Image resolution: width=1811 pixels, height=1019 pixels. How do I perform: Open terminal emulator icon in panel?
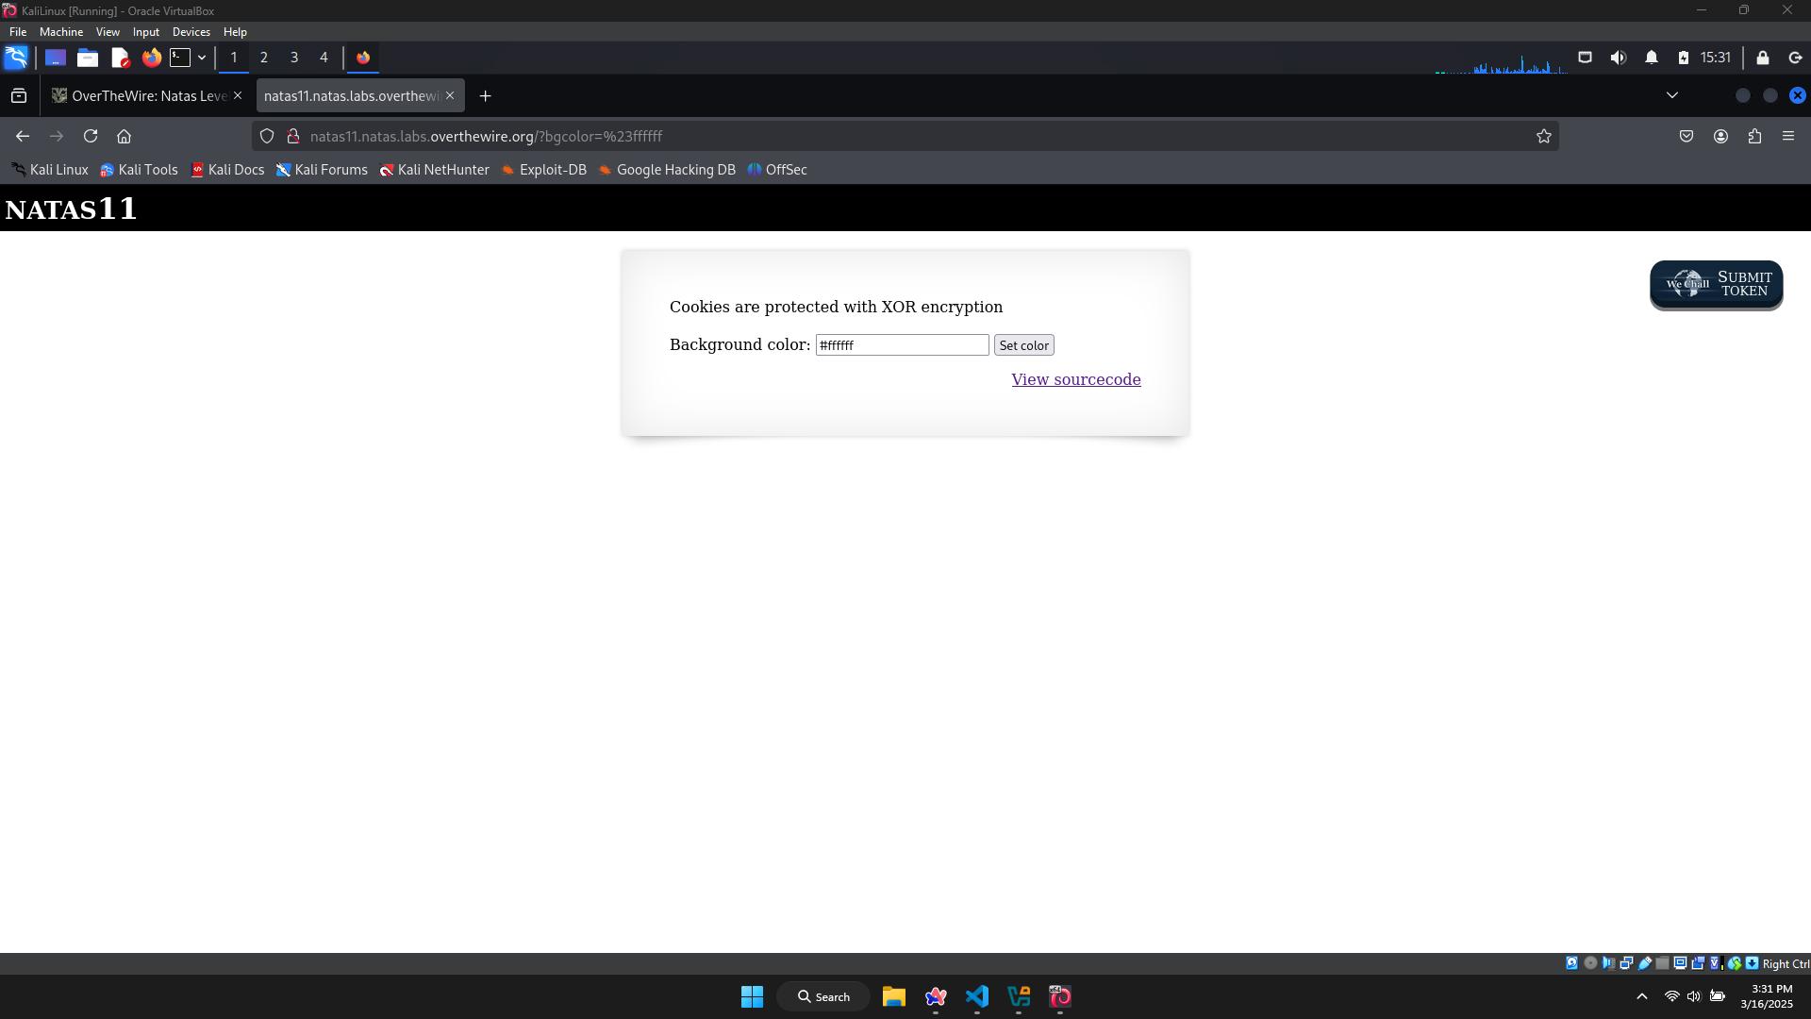tap(180, 58)
